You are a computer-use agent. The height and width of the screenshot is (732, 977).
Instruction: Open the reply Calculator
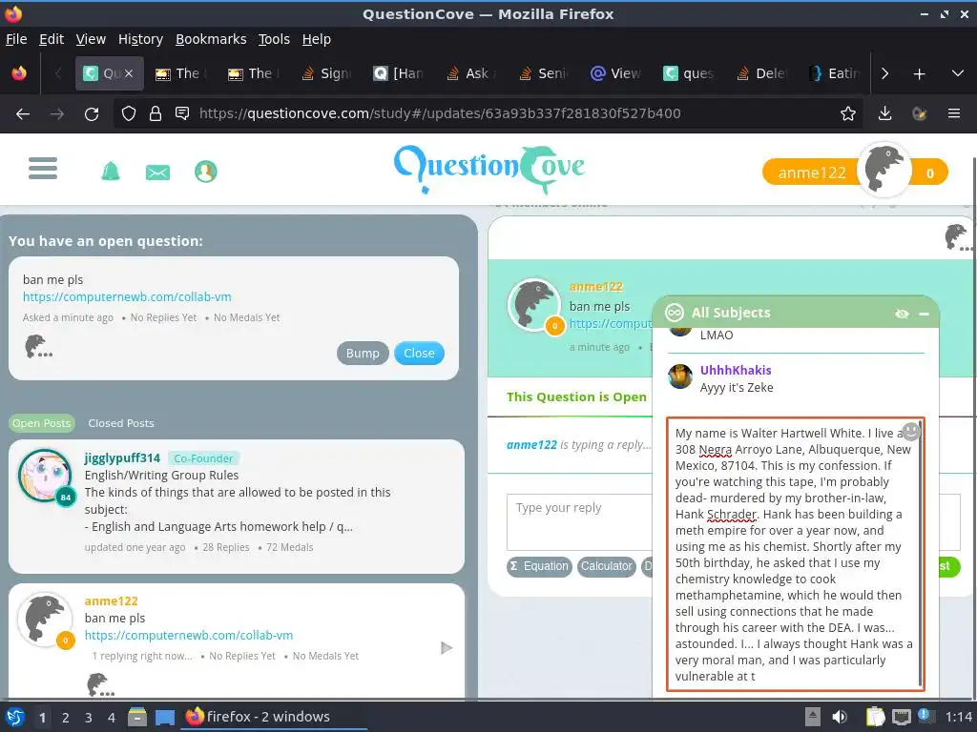pyautogui.click(x=606, y=566)
